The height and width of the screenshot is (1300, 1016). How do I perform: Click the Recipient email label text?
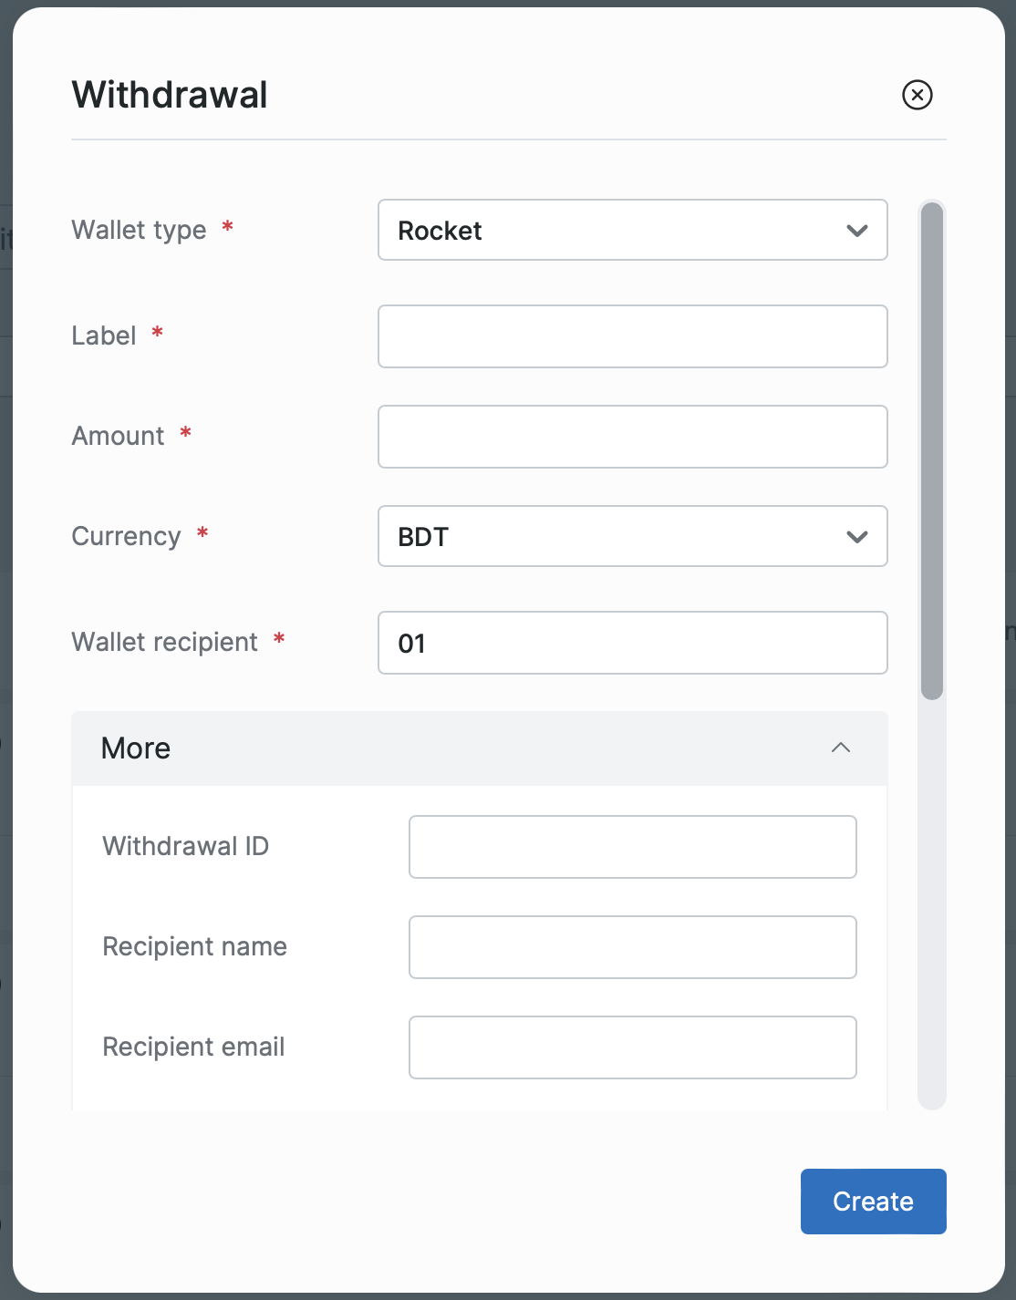click(193, 1047)
